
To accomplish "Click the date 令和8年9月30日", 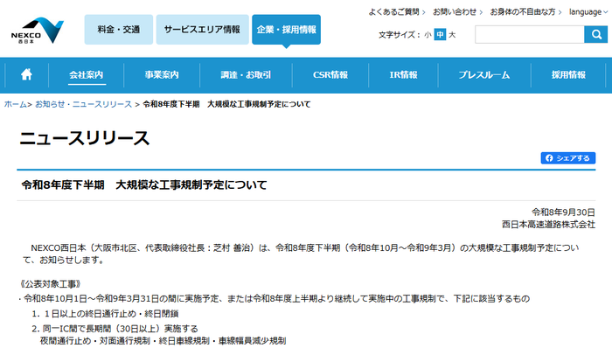I will coord(563,212).
